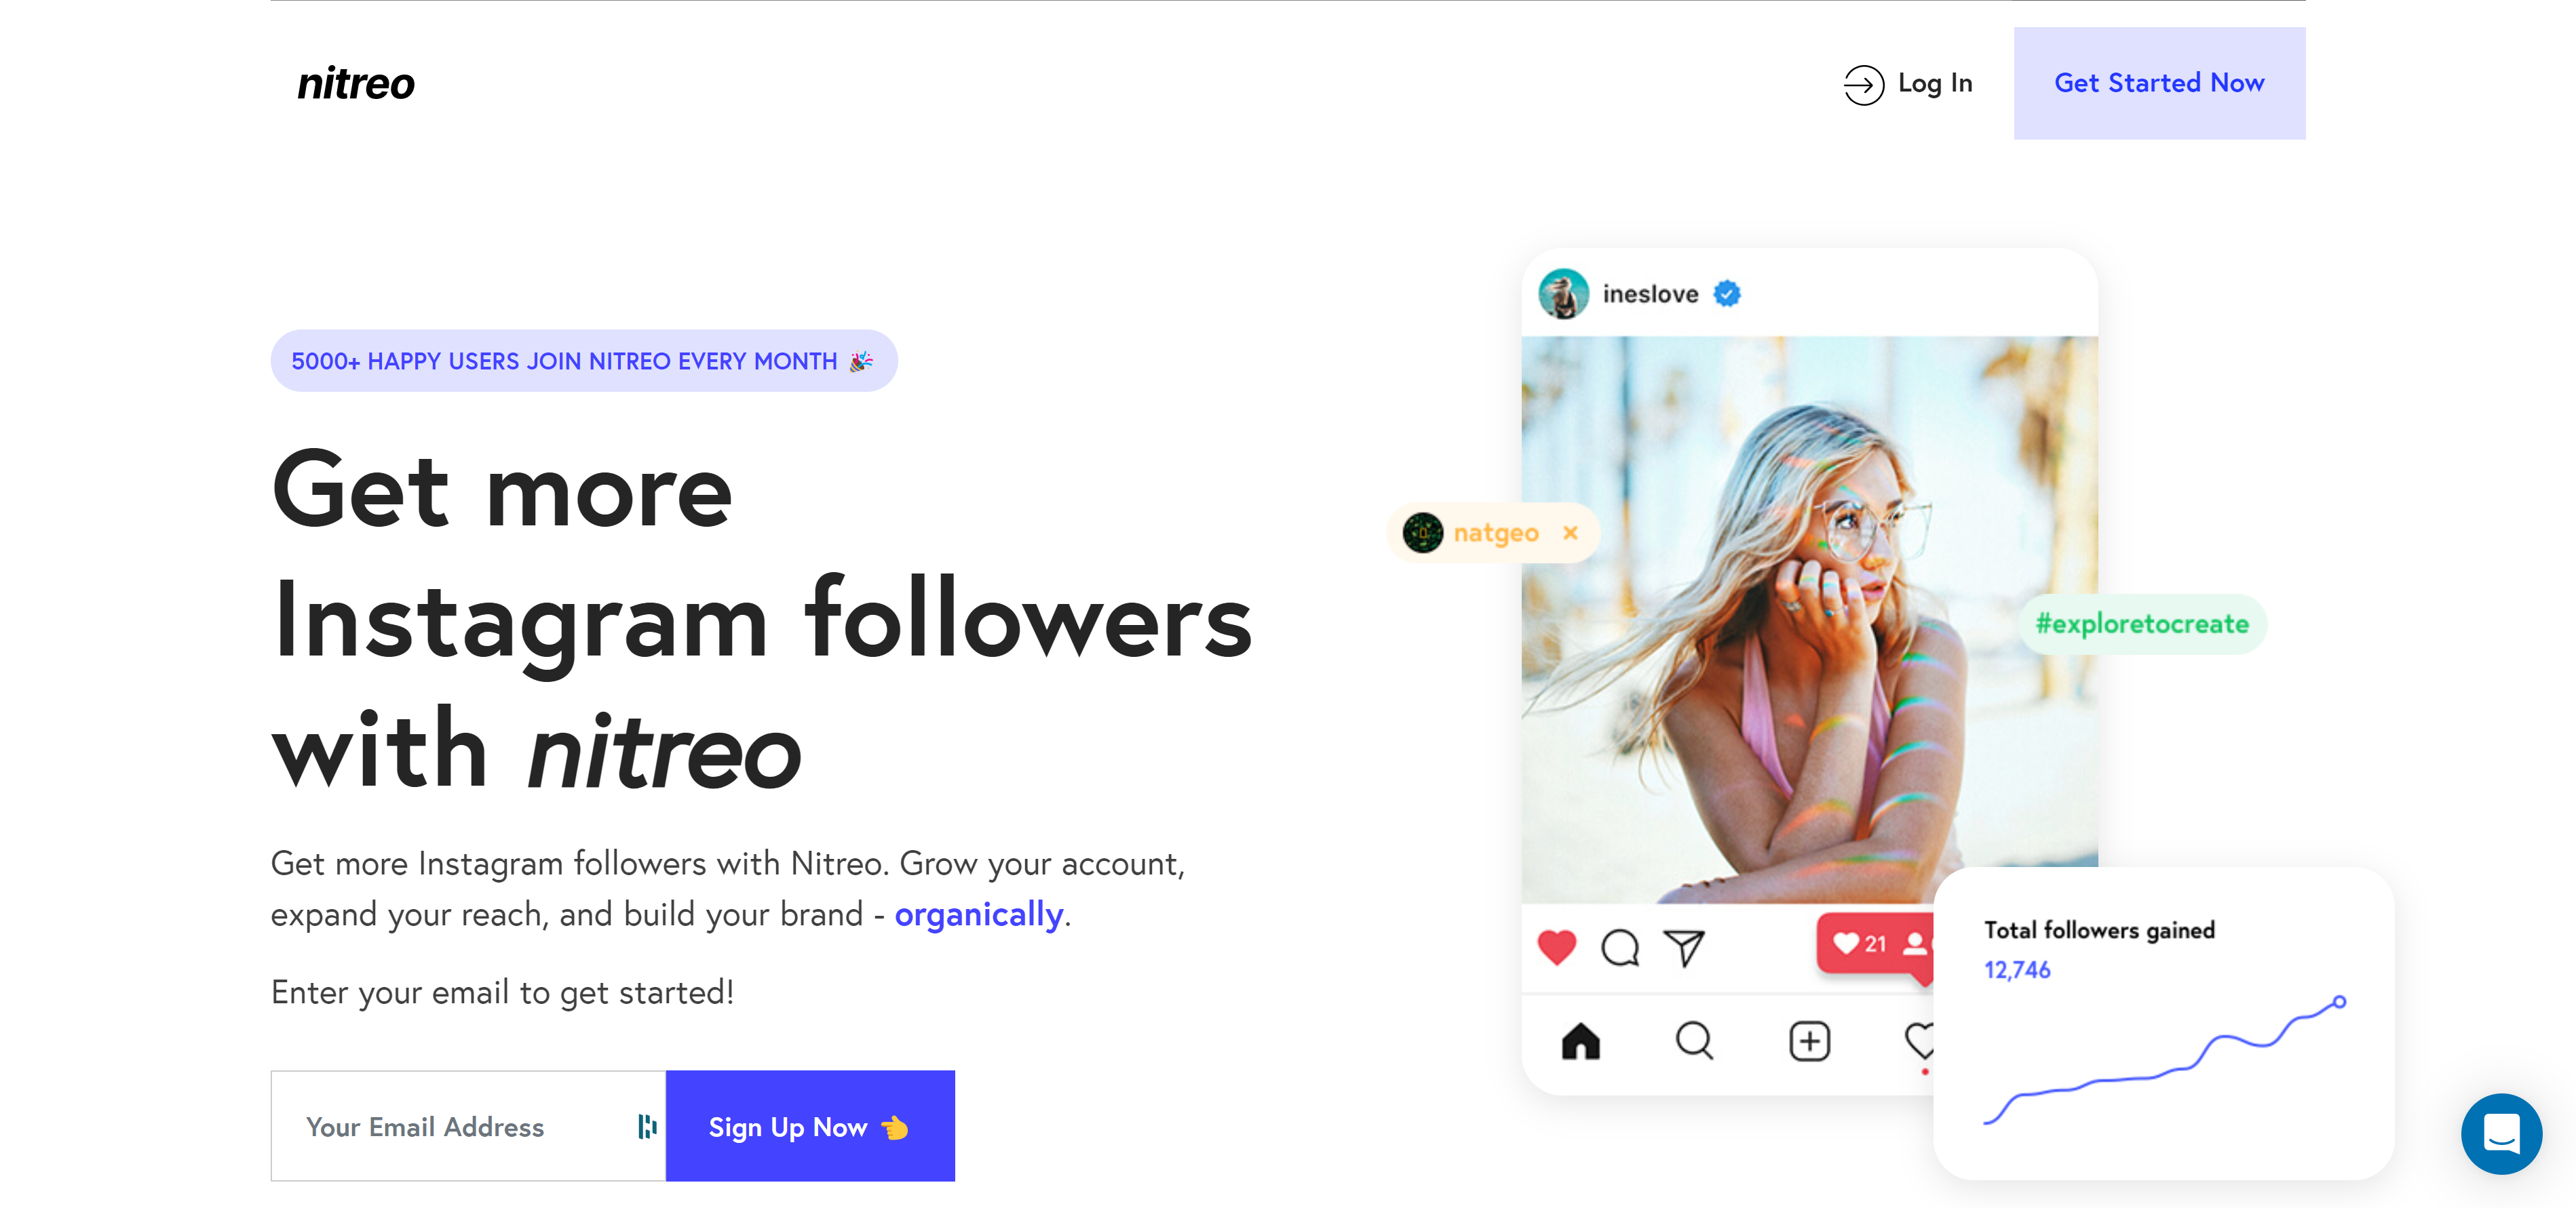Click the 5000+ happy users banner pill
The height and width of the screenshot is (1208, 2576).
tap(584, 361)
